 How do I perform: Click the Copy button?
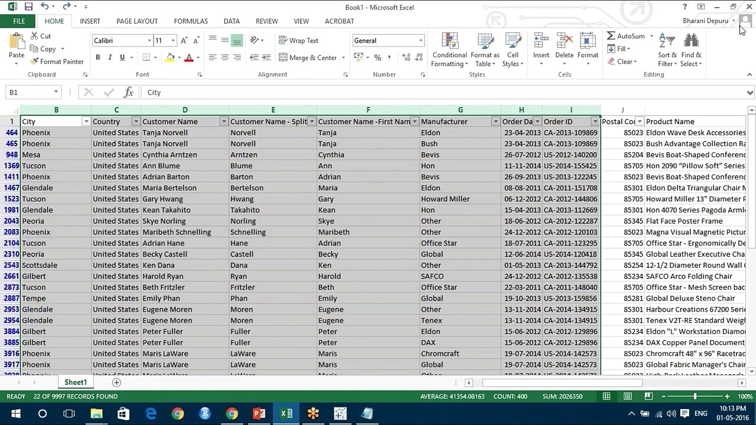[x=43, y=49]
